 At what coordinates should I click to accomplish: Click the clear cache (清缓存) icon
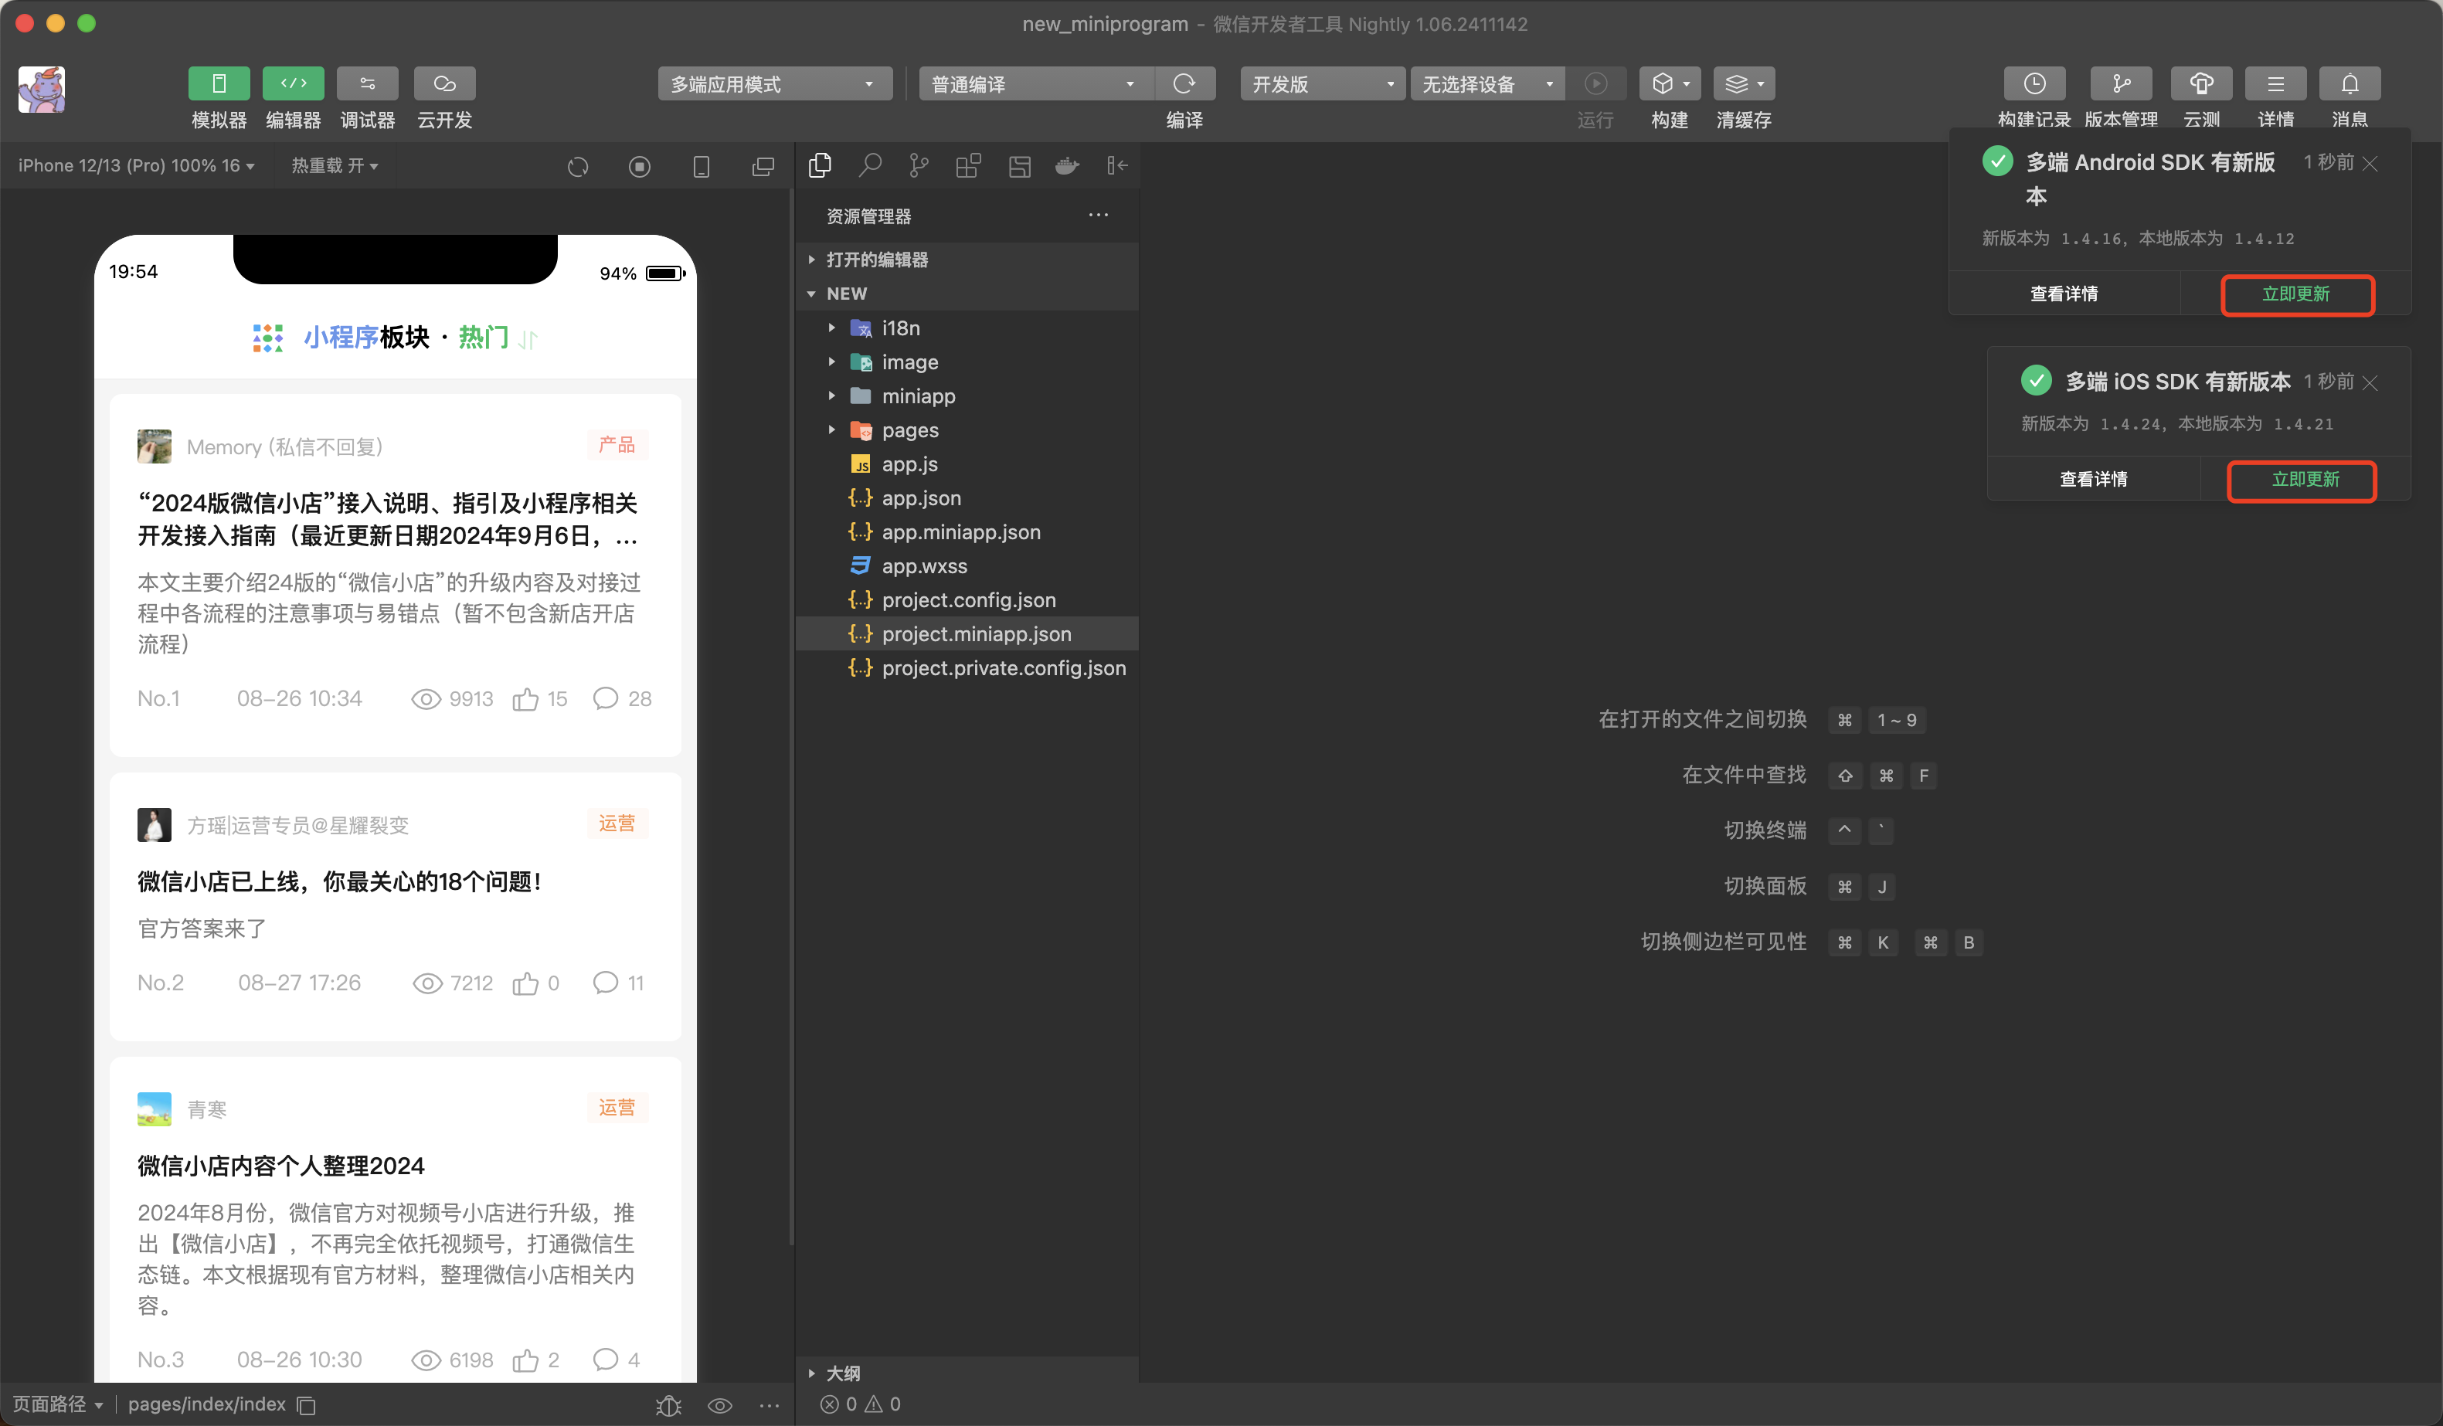point(1743,84)
